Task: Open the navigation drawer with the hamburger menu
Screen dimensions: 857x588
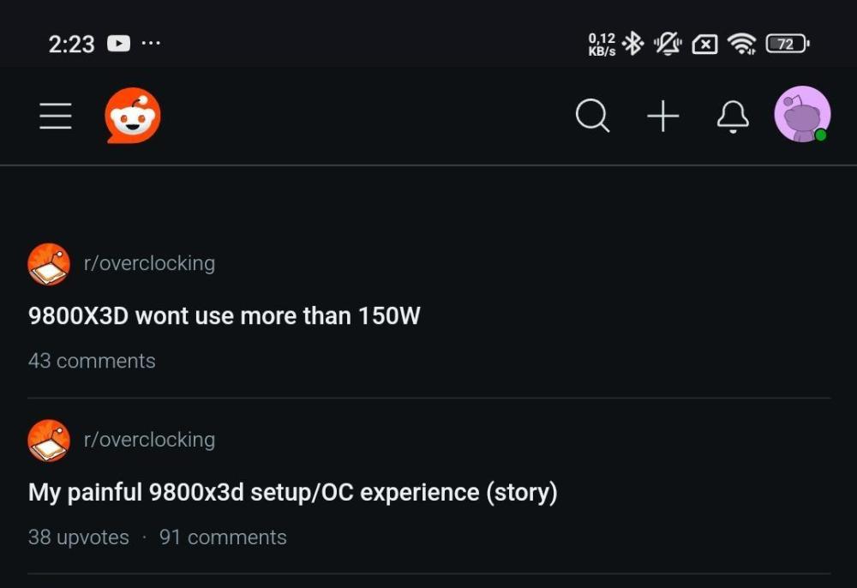Action: pos(55,115)
